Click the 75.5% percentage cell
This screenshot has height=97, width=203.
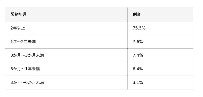[139, 28]
